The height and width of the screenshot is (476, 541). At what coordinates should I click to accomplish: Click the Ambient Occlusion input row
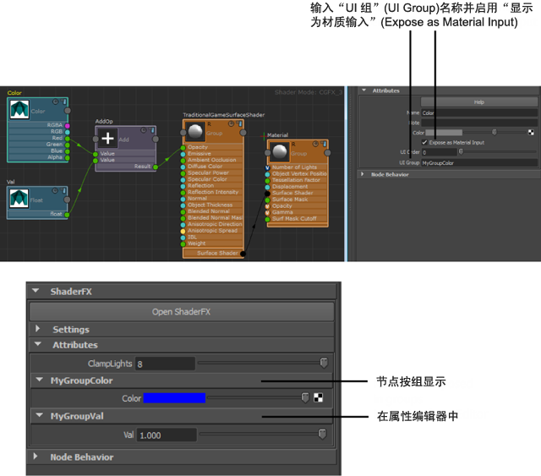coord(212,160)
